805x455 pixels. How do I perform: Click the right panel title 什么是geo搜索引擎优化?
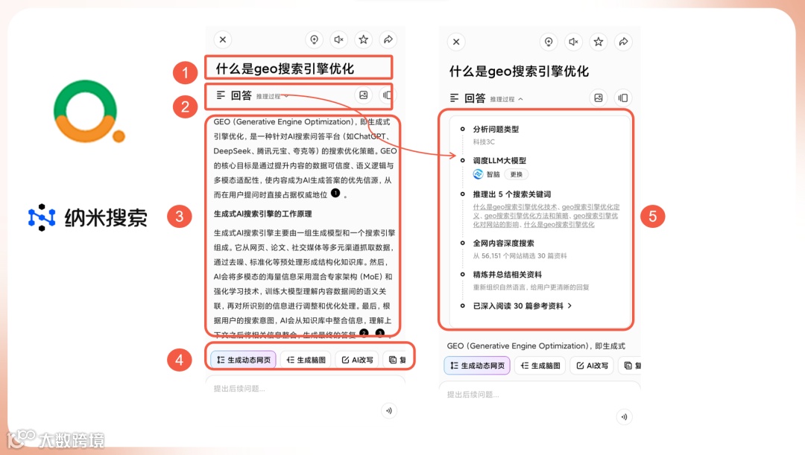[x=519, y=71]
